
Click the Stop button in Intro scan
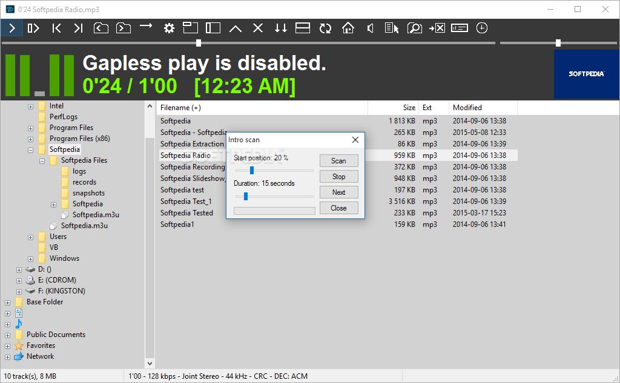[339, 177]
